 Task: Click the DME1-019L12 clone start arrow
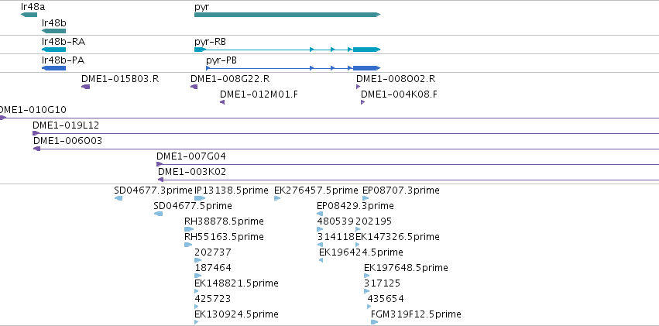[x=36, y=134]
